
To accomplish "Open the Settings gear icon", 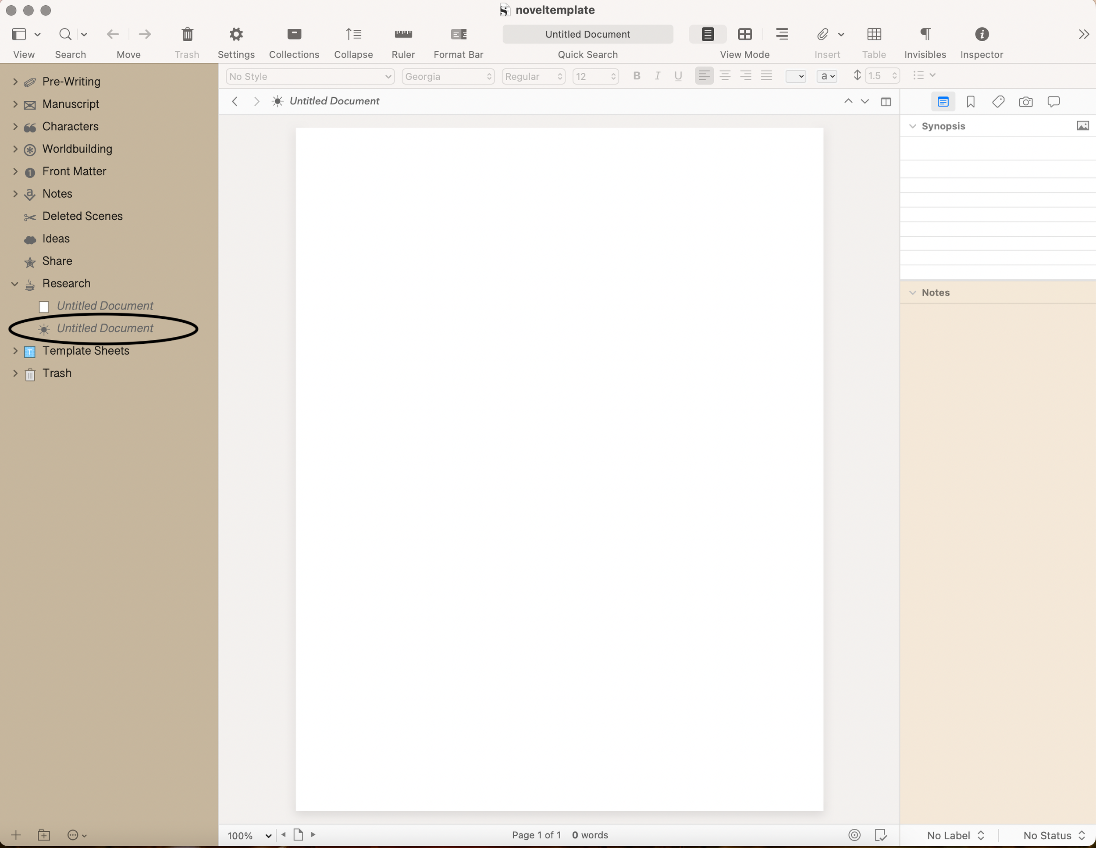I will pyautogui.click(x=236, y=34).
